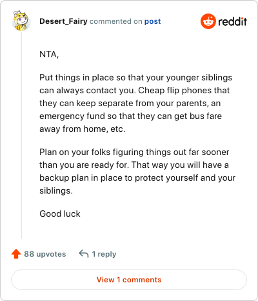Click the "than you are ready for" line
The image size is (258, 301).
134,165
